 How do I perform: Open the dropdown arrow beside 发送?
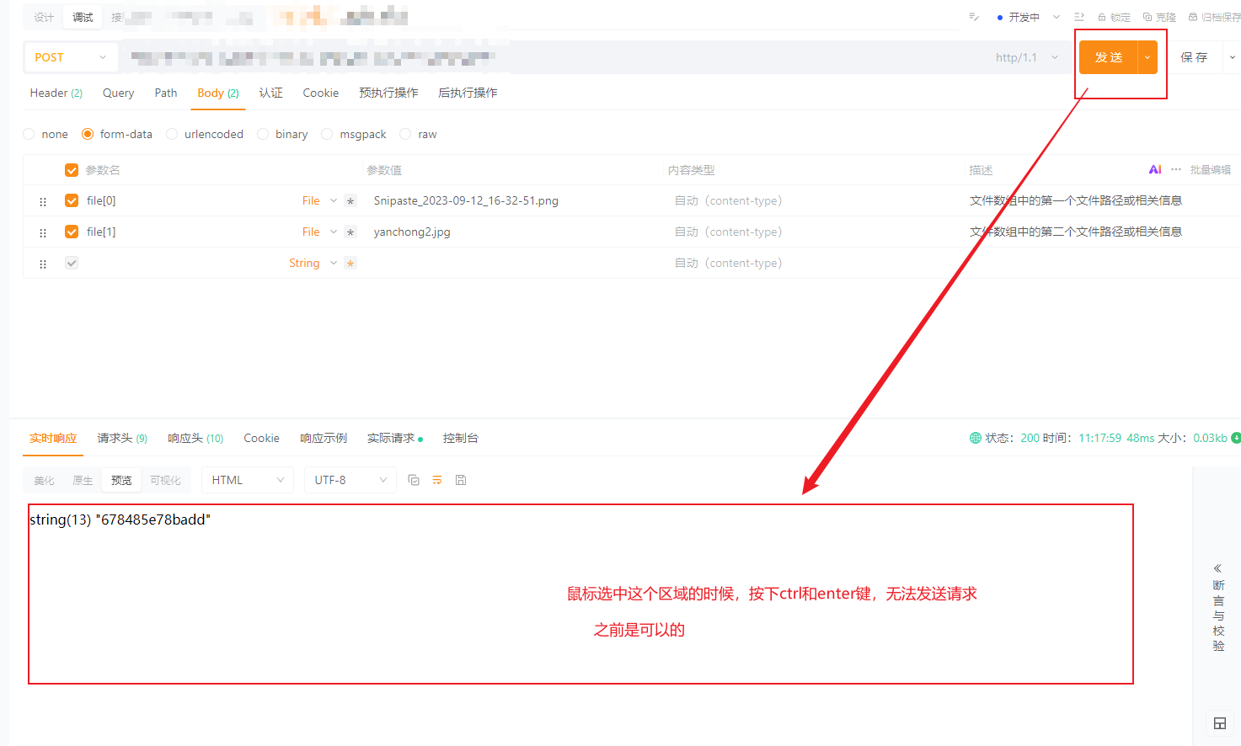point(1147,57)
